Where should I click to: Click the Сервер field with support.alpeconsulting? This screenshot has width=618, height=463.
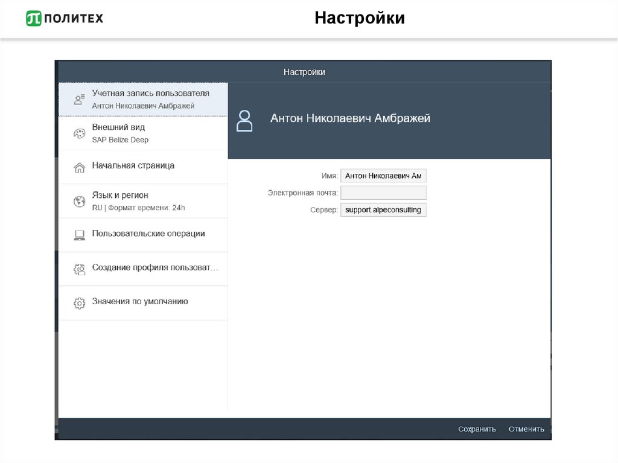tap(383, 209)
